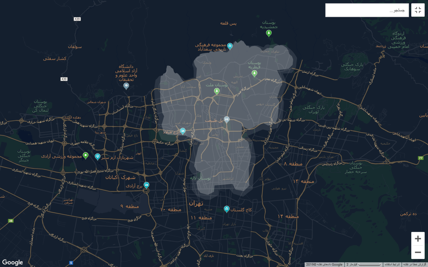Toggle the 2 km scale bar units
428x267 pixels.
(363, 264)
